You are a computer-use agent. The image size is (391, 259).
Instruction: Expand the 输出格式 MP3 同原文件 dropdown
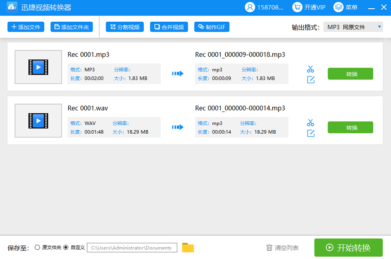[x=353, y=27]
